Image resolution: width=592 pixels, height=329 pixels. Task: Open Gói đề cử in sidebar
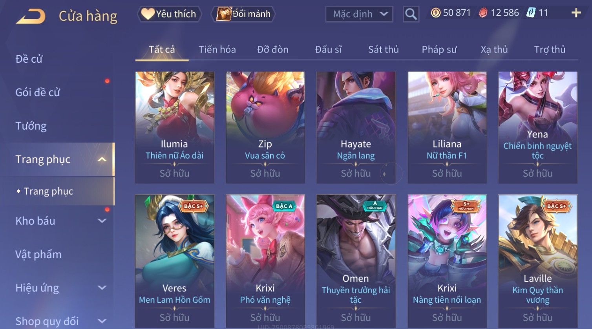pos(38,92)
